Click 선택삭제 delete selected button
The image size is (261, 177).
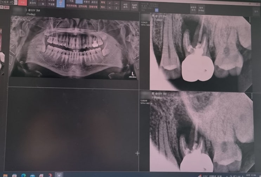coord(83,6)
